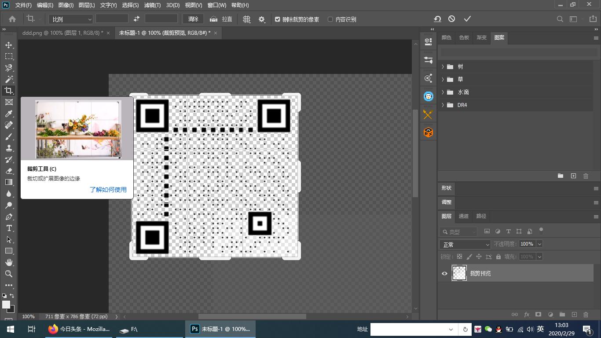Commit the crop with the checkmark
The width and height of the screenshot is (601, 338).
(x=467, y=19)
